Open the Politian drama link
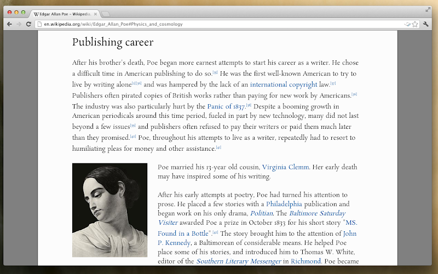Image resolution: width=438 pixels, height=274 pixels. pyautogui.click(x=262, y=213)
